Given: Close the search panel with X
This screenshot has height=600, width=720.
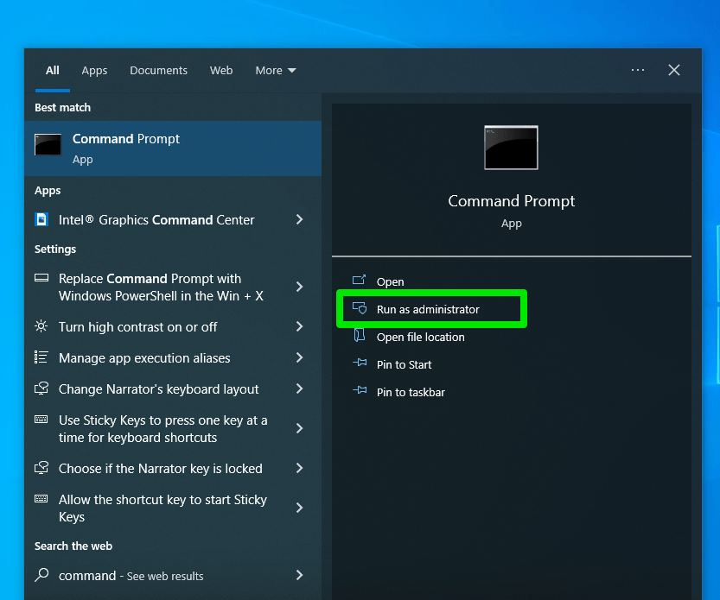Looking at the screenshot, I should tap(674, 71).
